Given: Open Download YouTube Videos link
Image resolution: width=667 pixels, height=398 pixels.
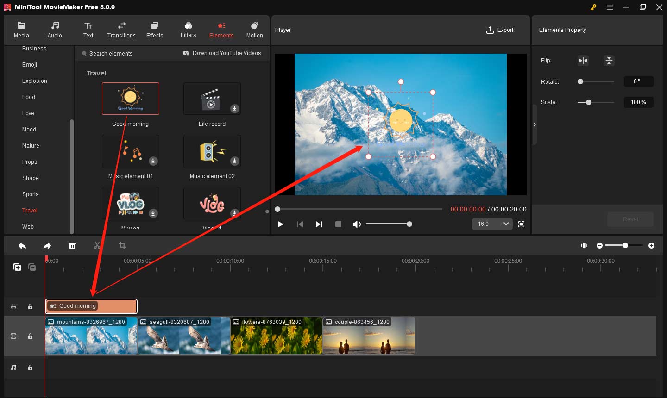Looking at the screenshot, I should tap(222, 53).
